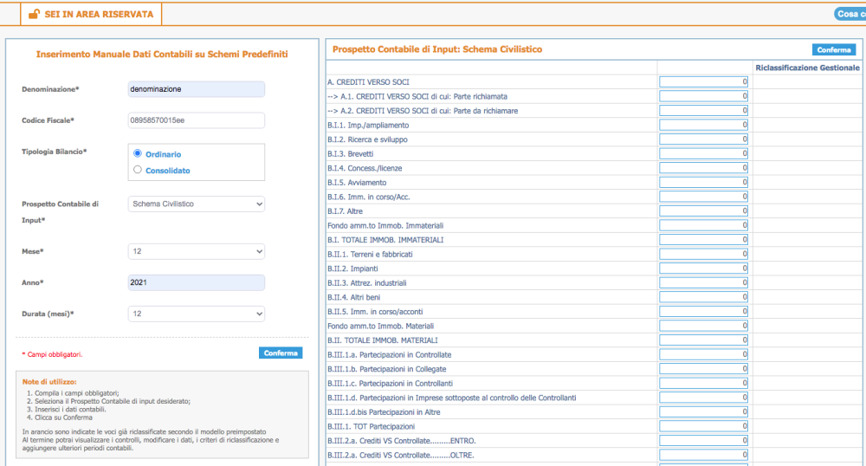Click the Cosa button at top right

click(x=850, y=14)
